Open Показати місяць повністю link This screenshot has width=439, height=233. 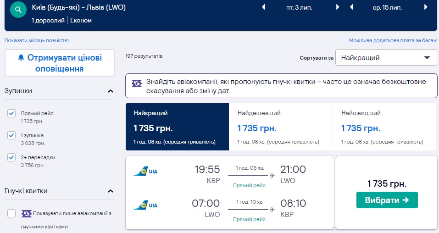coord(37,40)
